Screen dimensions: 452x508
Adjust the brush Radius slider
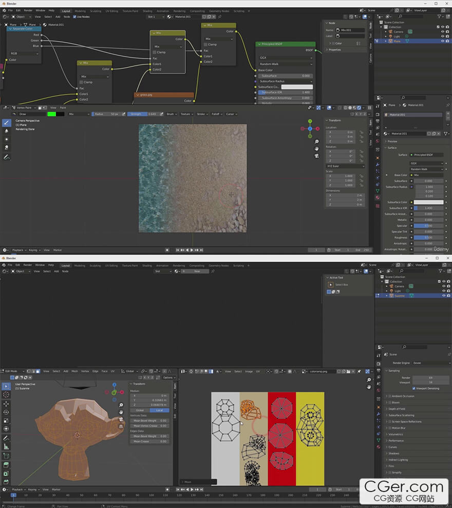[x=106, y=114]
